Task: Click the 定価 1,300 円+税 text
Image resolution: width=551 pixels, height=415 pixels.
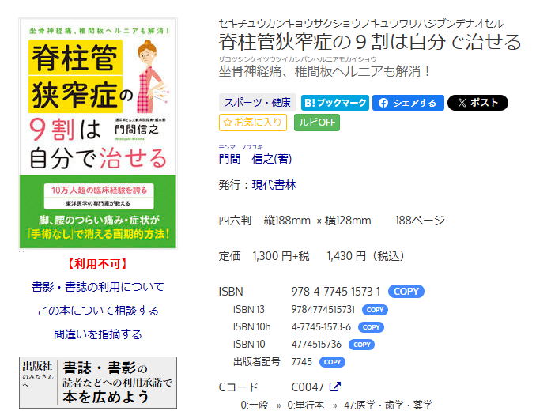Action: click(264, 256)
